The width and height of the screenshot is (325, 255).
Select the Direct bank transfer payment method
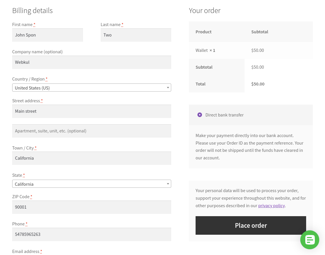point(200,115)
